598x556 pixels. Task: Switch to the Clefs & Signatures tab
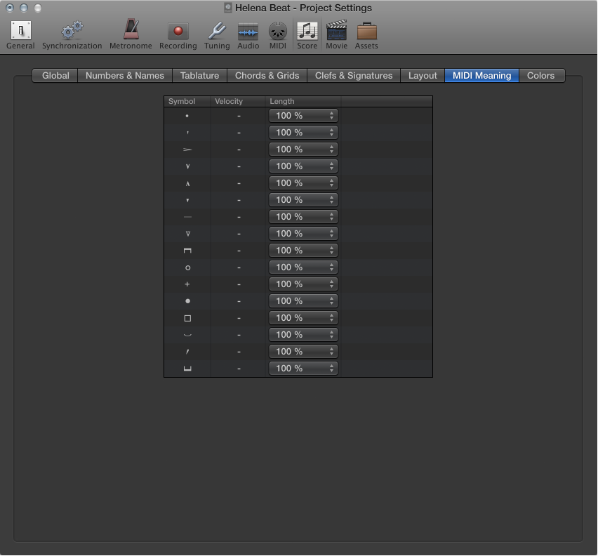click(x=353, y=75)
